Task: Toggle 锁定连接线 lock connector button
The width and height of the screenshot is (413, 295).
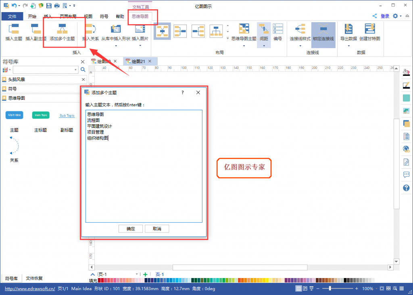Action: (323, 35)
